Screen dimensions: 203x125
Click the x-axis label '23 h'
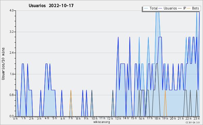197,119
